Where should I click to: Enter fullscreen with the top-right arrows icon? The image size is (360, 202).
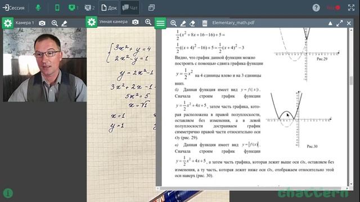coord(351,8)
